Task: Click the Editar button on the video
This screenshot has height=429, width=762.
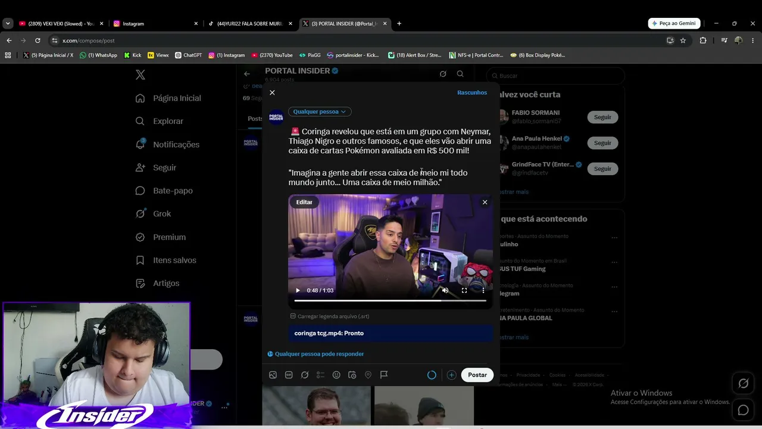Action: coord(304,202)
